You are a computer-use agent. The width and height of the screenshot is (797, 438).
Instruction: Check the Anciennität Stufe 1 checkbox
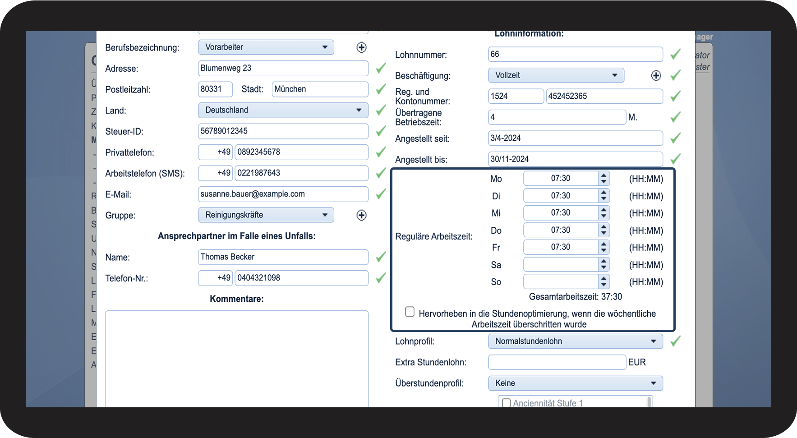coord(507,403)
